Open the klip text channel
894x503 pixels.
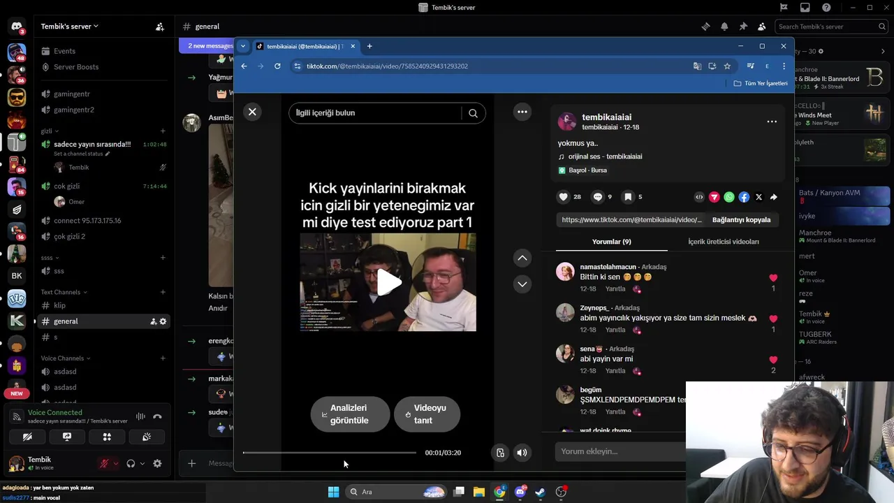pos(59,305)
